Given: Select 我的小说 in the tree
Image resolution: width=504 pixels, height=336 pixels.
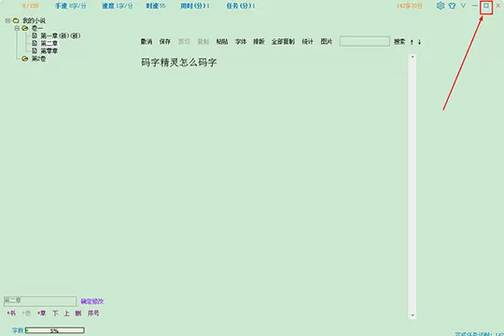Looking at the screenshot, I should click(34, 21).
